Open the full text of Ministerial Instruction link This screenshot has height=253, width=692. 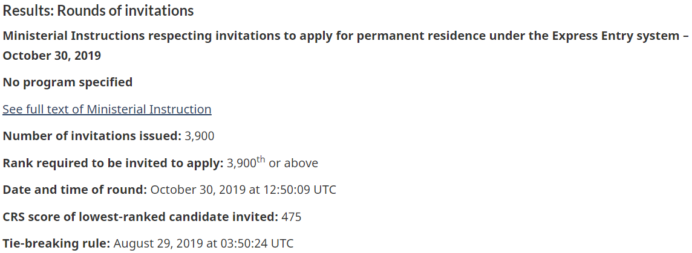(x=107, y=109)
